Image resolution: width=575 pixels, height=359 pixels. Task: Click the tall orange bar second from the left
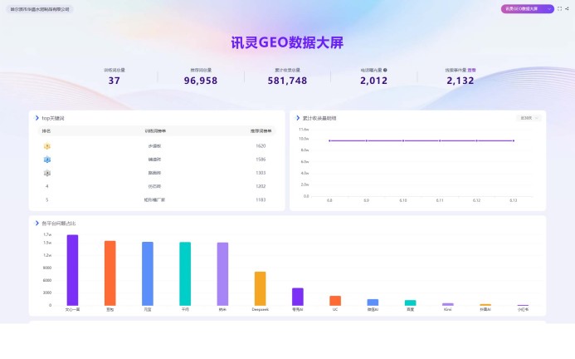(110, 273)
